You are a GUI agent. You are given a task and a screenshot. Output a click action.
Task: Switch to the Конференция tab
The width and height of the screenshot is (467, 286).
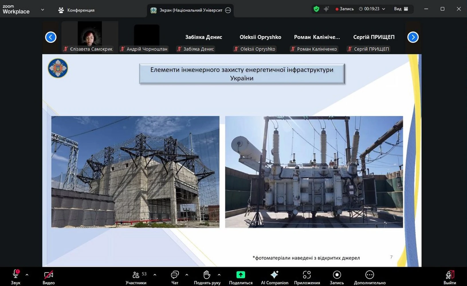tap(77, 10)
